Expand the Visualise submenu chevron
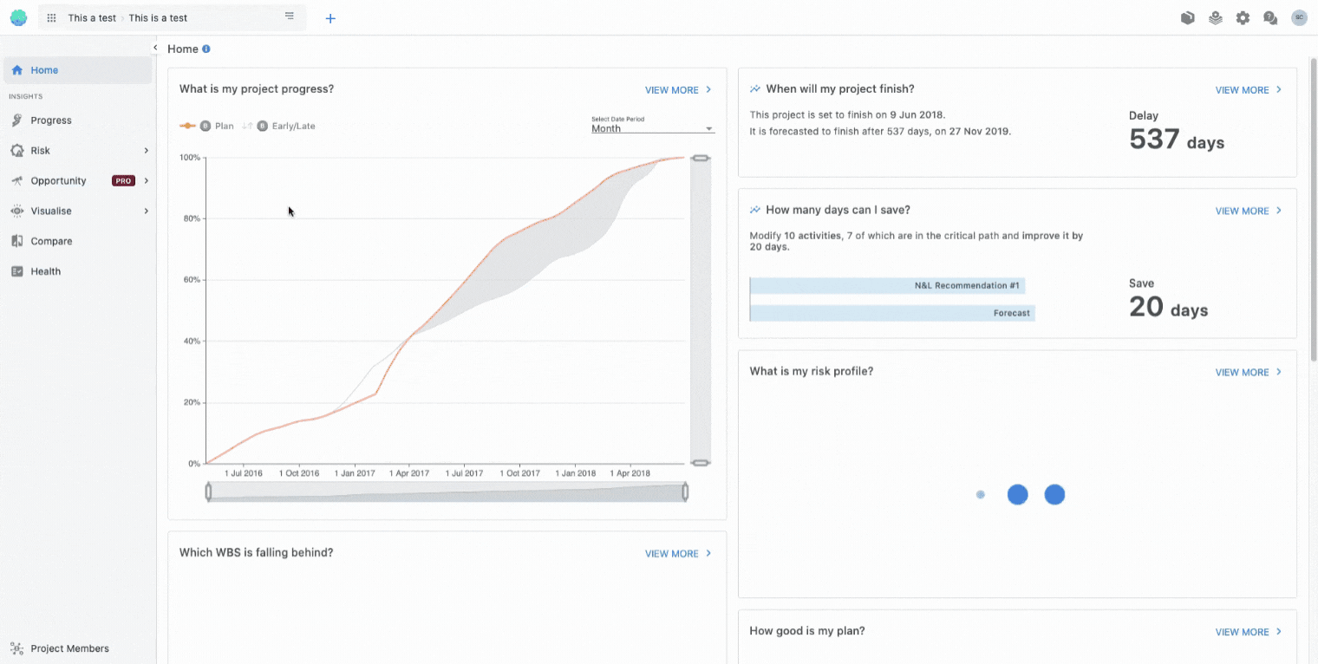The image size is (1318, 664). (146, 212)
